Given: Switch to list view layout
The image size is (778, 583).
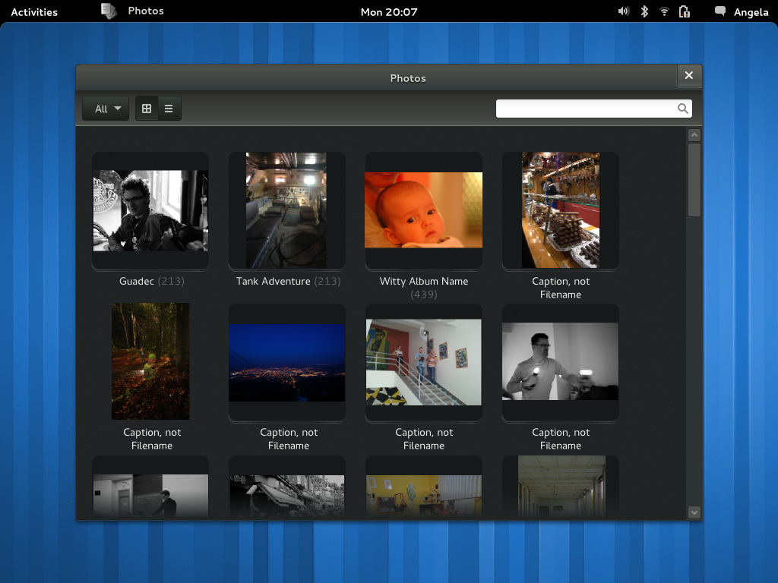Looking at the screenshot, I should click(168, 108).
